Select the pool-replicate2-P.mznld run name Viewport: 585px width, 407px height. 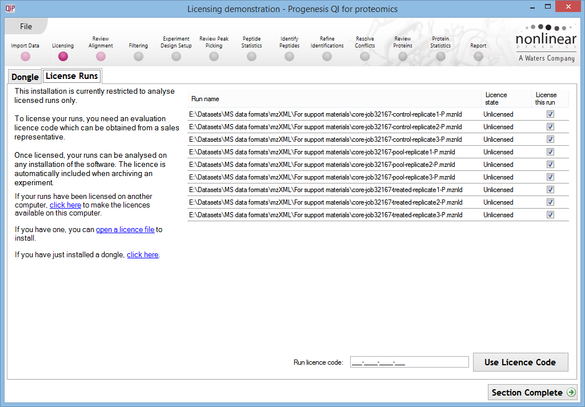click(322, 165)
